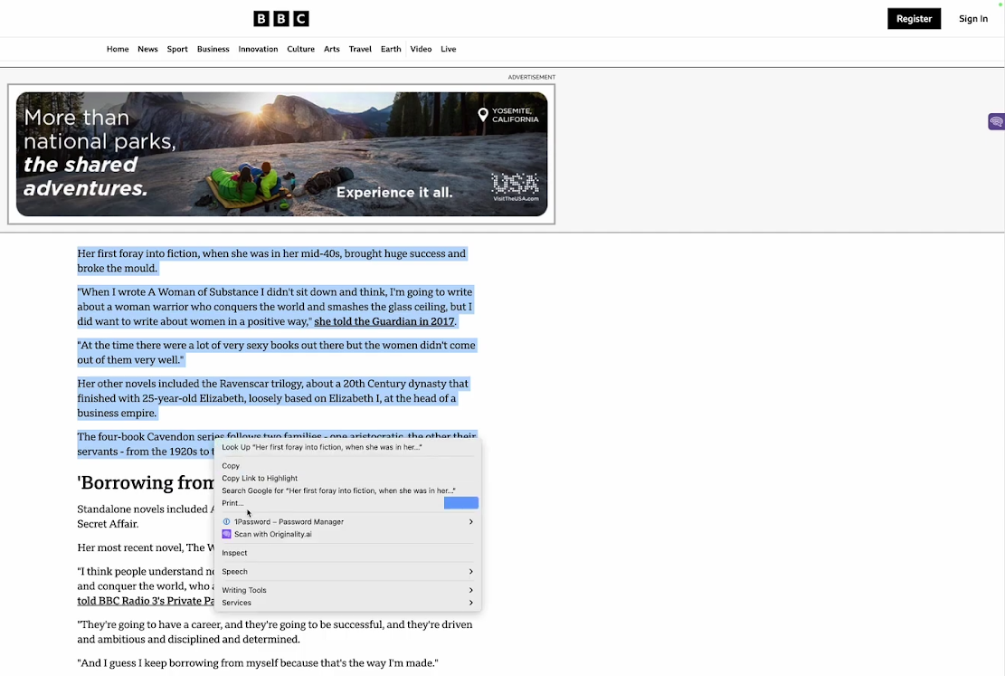Open the 'she told the Guardian in 2017' link
This screenshot has height=676, width=1005.
coord(384,320)
